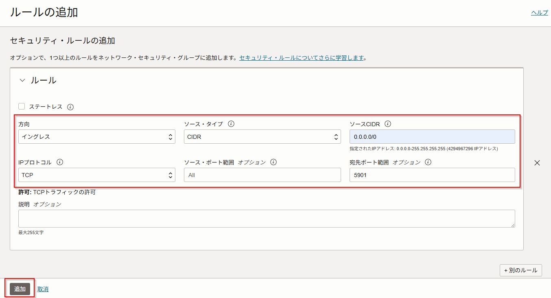Click the + 別のルール button
The width and height of the screenshot is (551, 298).
tap(520, 270)
